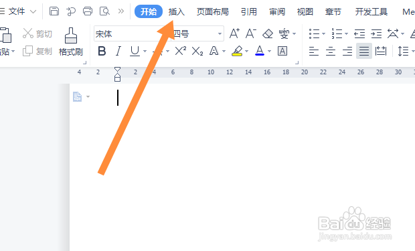Open the 审阅 tab
This screenshot has width=415, height=251.
click(277, 11)
